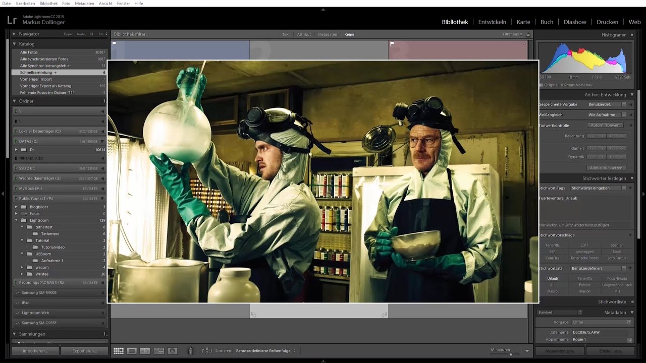Open People face-recognition view icon
Screen dimensions: 646x363
click(x=172, y=351)
